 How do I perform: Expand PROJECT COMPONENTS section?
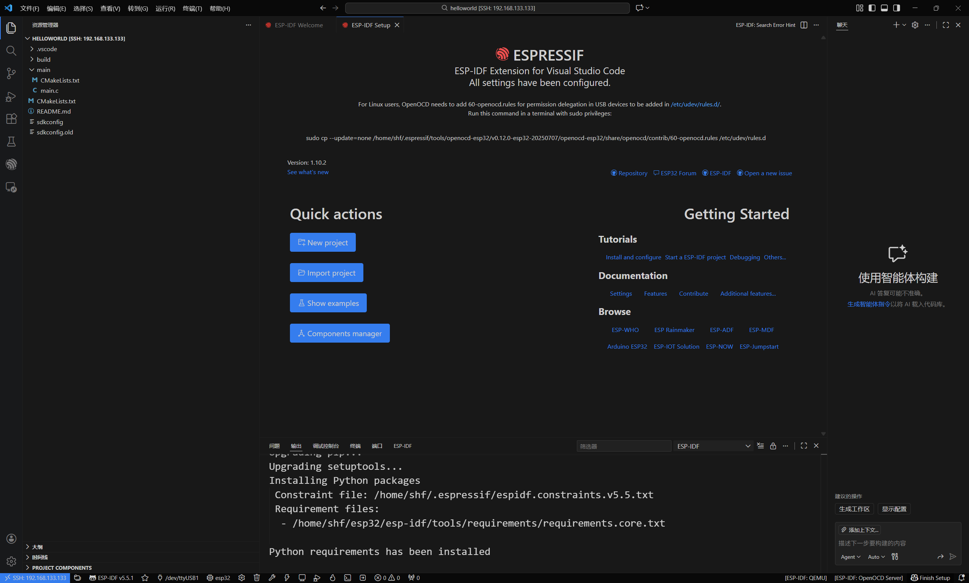(x=62, y=568)
